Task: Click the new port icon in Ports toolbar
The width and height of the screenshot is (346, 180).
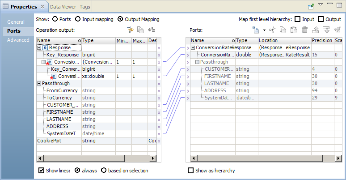Action: [x=256, y=30]
